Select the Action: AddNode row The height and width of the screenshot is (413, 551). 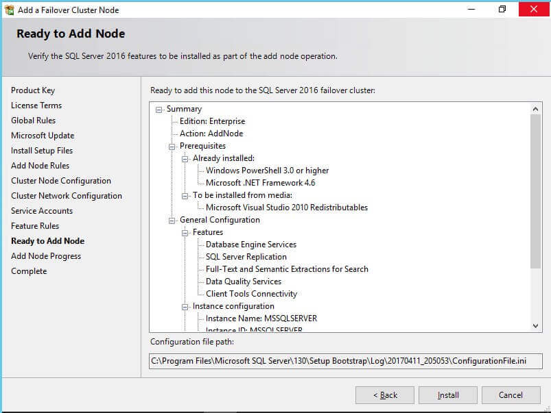click(211, 134)
